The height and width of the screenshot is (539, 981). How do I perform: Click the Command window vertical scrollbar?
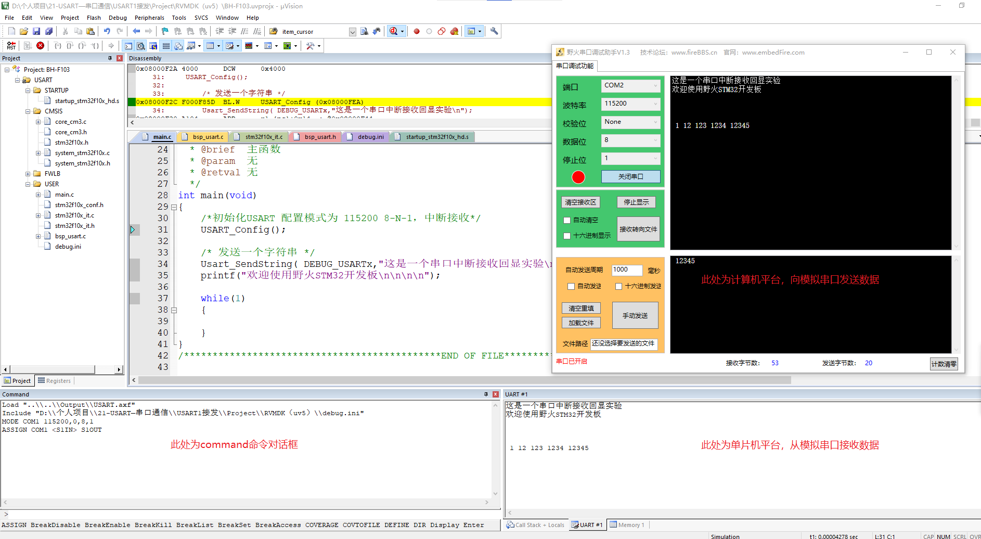(495, 450)
